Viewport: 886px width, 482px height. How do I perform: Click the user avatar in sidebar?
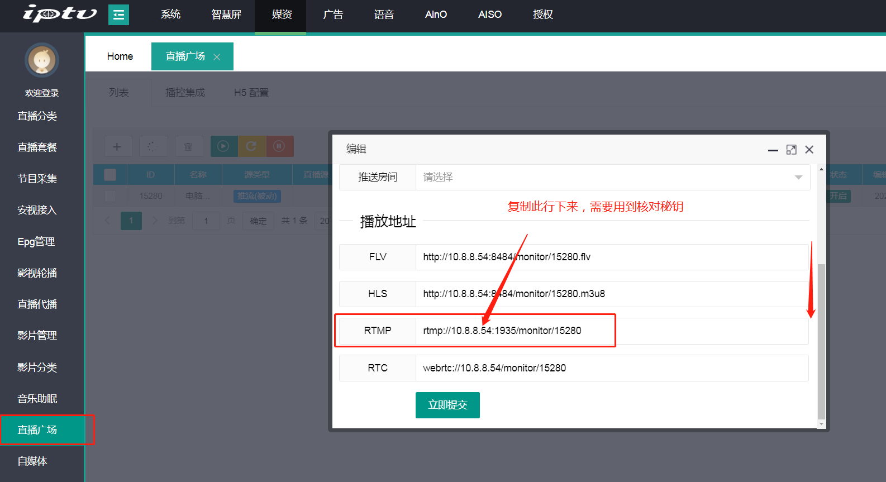[x=42, y=60]
